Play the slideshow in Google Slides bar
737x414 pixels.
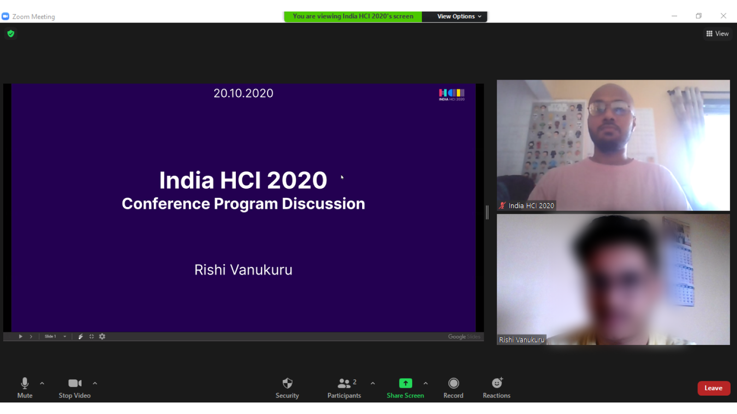20,337
